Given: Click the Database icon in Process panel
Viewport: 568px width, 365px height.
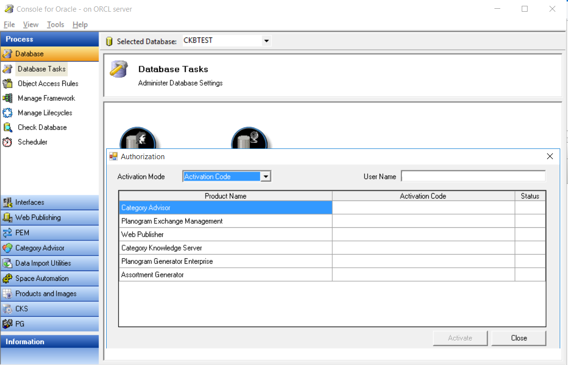Looking at the screenshot, I should click(7, 54).
